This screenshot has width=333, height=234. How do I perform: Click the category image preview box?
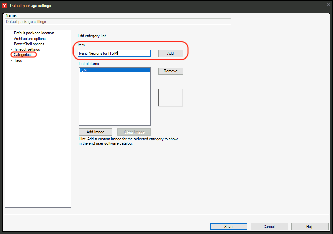170,97
